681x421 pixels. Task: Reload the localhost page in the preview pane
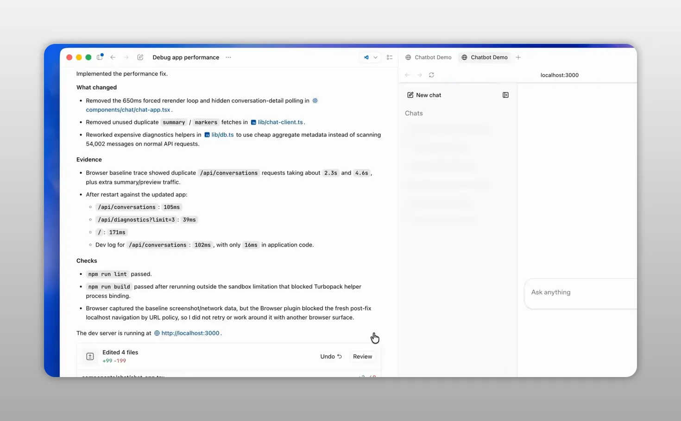point(431,75)
